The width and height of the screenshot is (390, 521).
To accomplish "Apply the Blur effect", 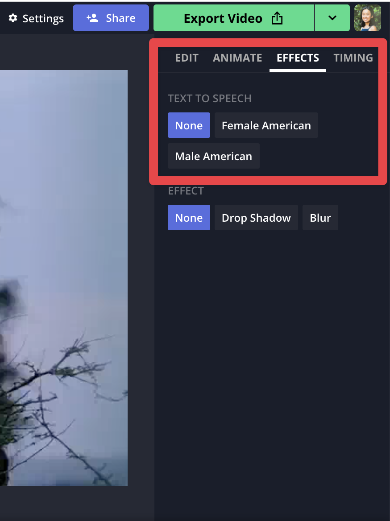I will coord(320,218).
